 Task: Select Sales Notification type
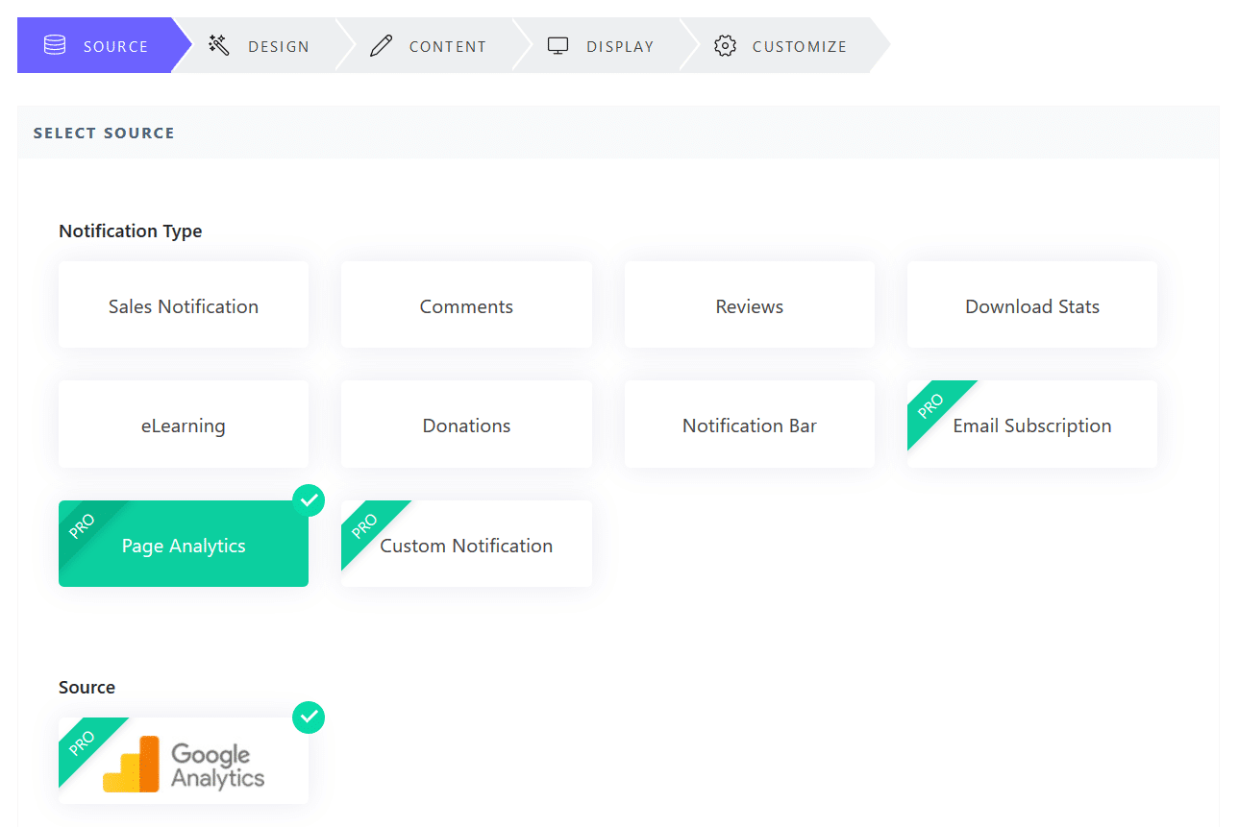tap(184, 304)
